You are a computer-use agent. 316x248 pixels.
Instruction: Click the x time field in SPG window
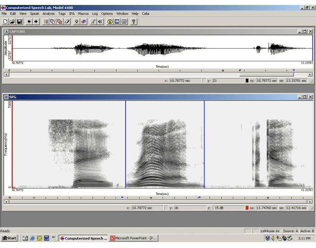148,208
